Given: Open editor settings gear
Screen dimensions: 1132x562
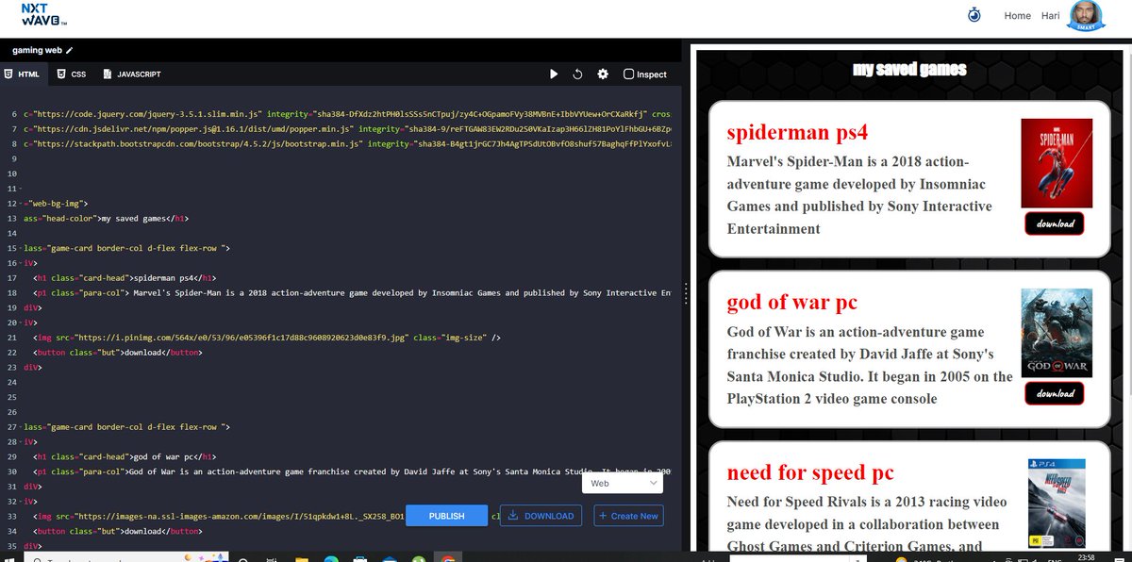Looking at the screenshot, I should coord(603,74).
